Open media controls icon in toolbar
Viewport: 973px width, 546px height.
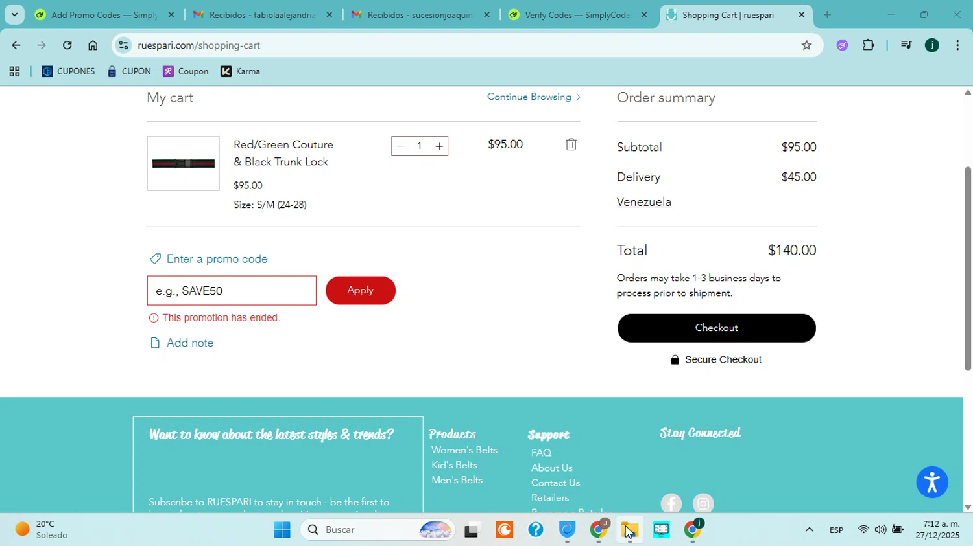(906, 45)
